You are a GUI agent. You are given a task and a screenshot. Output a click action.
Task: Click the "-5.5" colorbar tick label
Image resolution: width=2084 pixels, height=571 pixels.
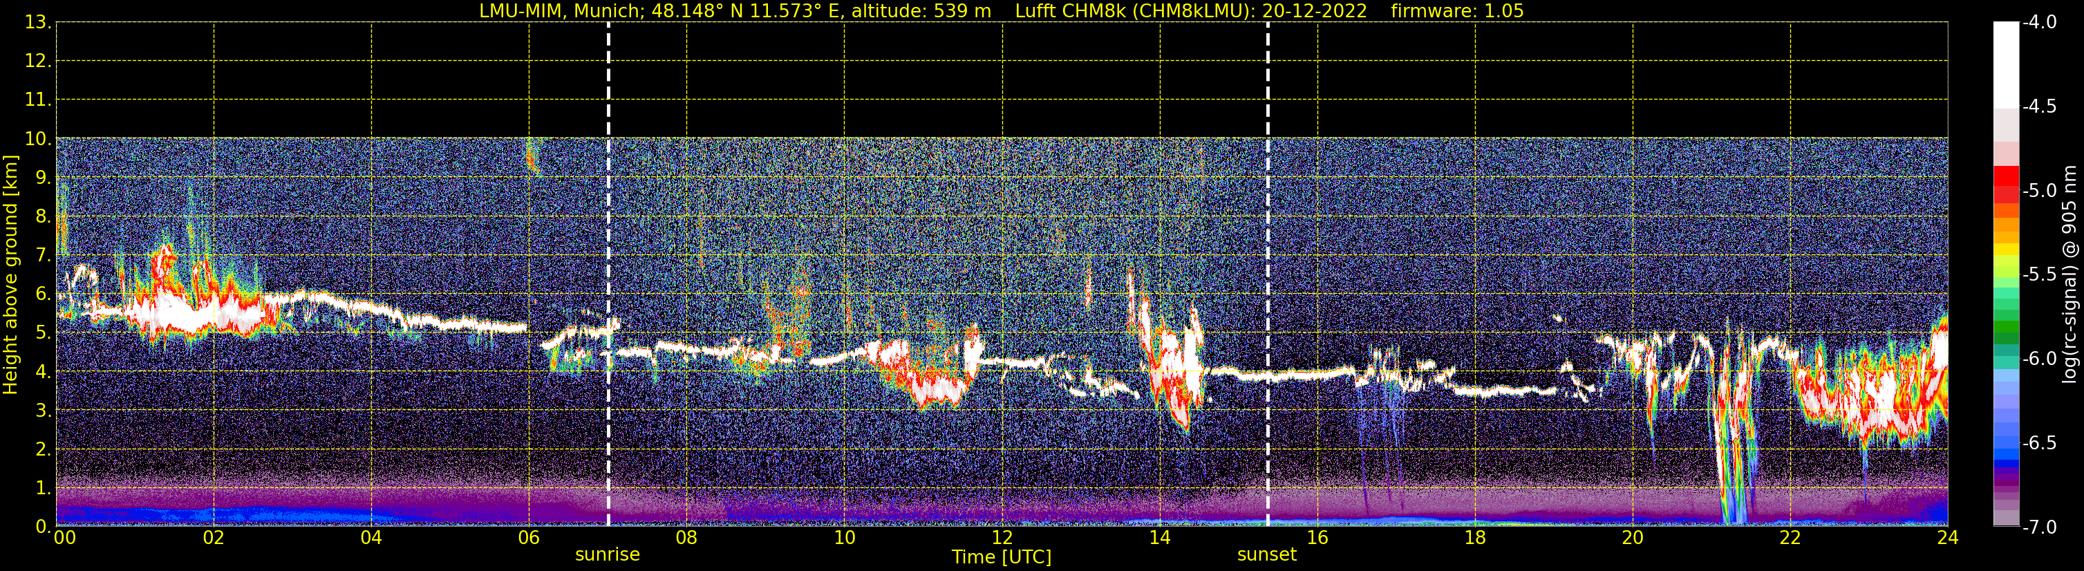[2040, 275]
